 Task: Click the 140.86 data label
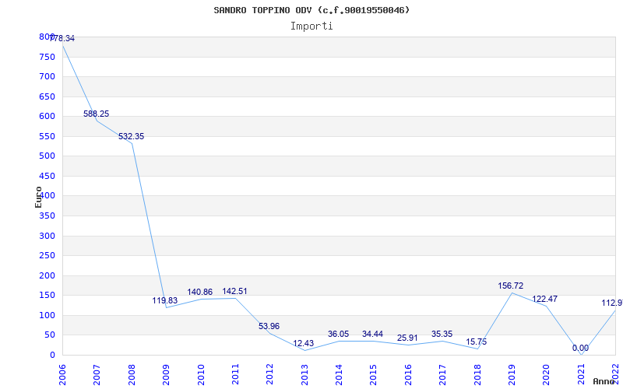(200, 293)
